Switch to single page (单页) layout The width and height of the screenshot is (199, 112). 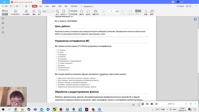pyautogui.click(x=138, y=11)
